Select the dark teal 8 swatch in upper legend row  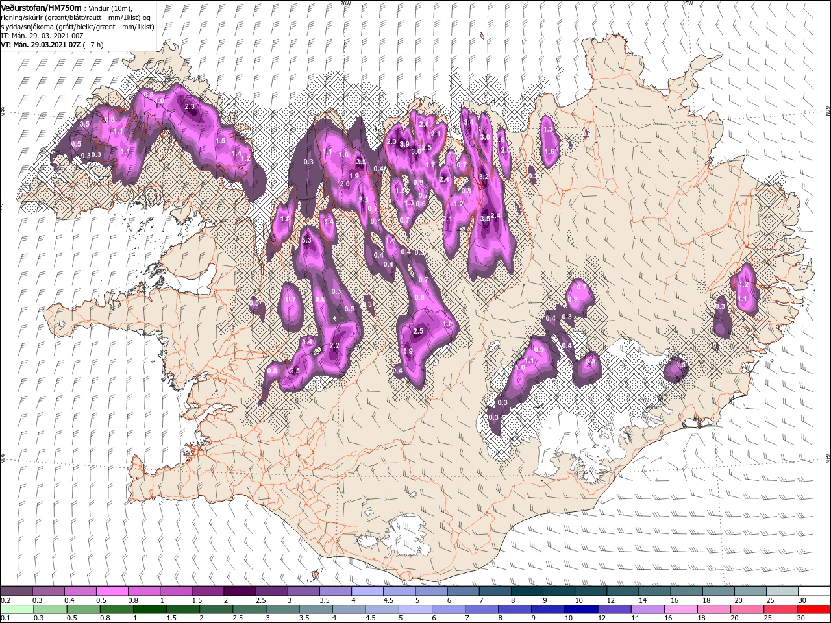[527, 591]
